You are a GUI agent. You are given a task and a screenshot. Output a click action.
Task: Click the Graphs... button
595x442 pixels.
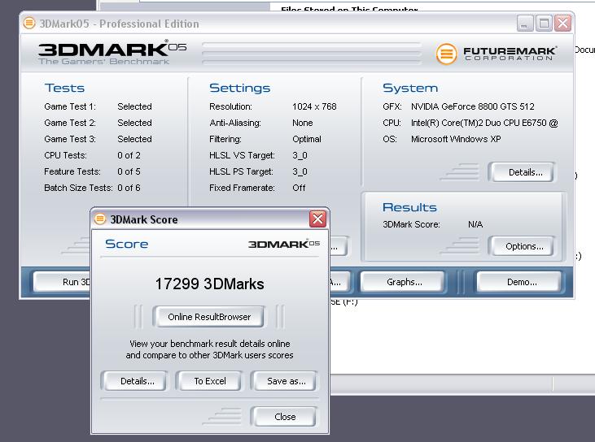(x=404, y=282)
